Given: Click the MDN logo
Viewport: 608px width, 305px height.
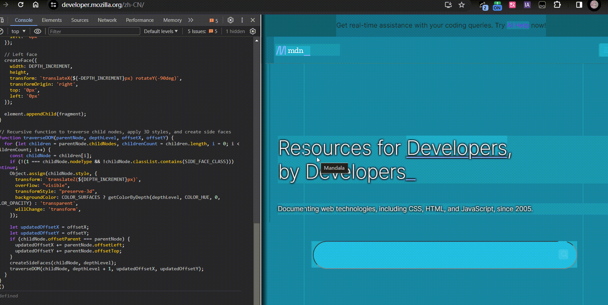Looking at the screenshot, I should point(293,50).
